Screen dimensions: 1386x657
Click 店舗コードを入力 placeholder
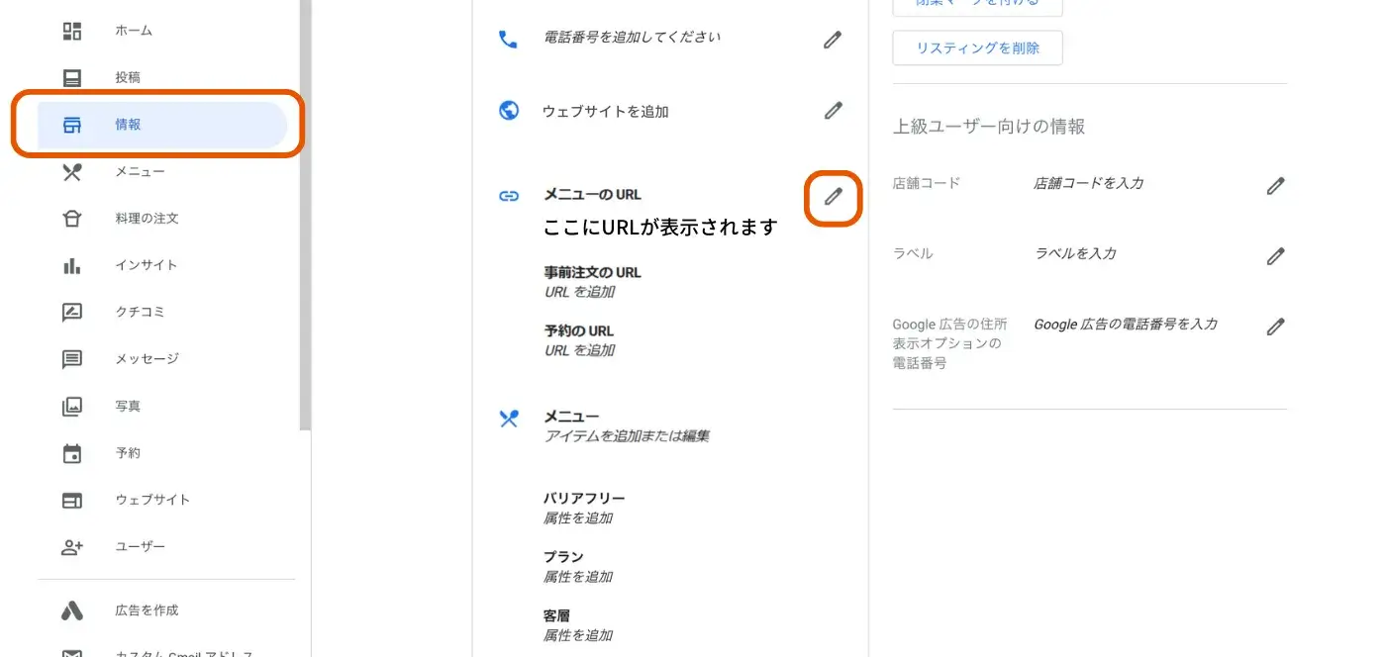(1089, 183)
